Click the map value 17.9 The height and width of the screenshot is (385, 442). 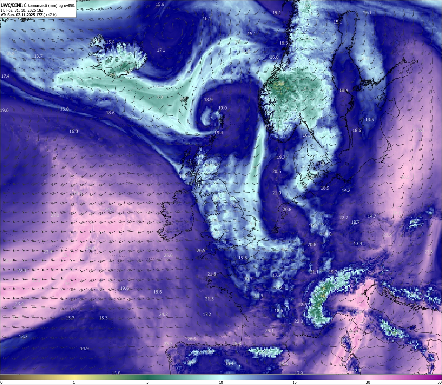coord(299,373)
